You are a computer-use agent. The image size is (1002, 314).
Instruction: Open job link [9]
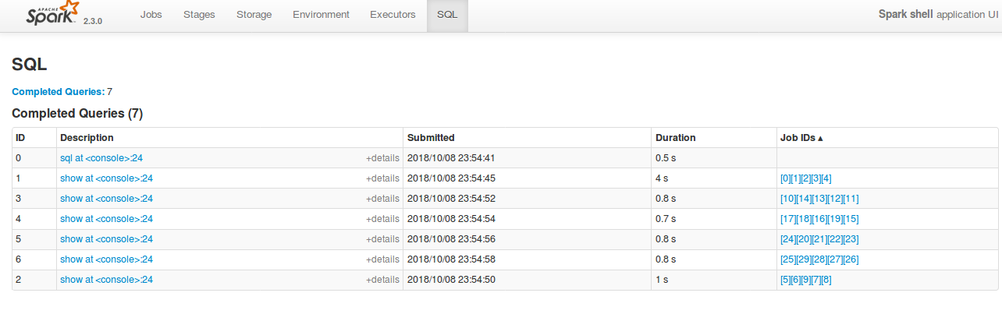point(806,280)
